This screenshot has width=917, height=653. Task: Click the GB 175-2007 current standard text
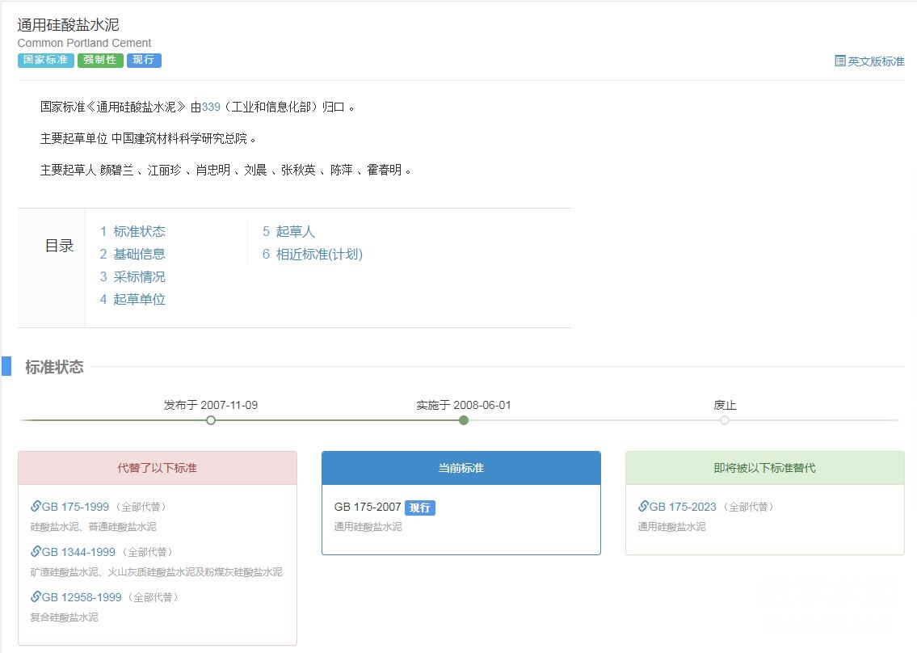click(x=368, y=508)
